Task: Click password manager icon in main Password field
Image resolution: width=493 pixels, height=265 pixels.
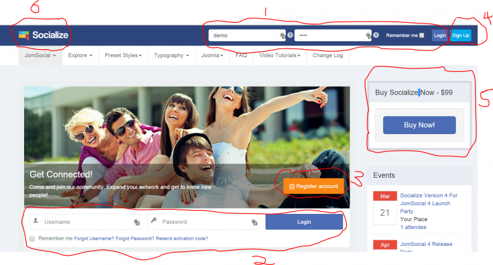Action: click(x=254, y=222)
